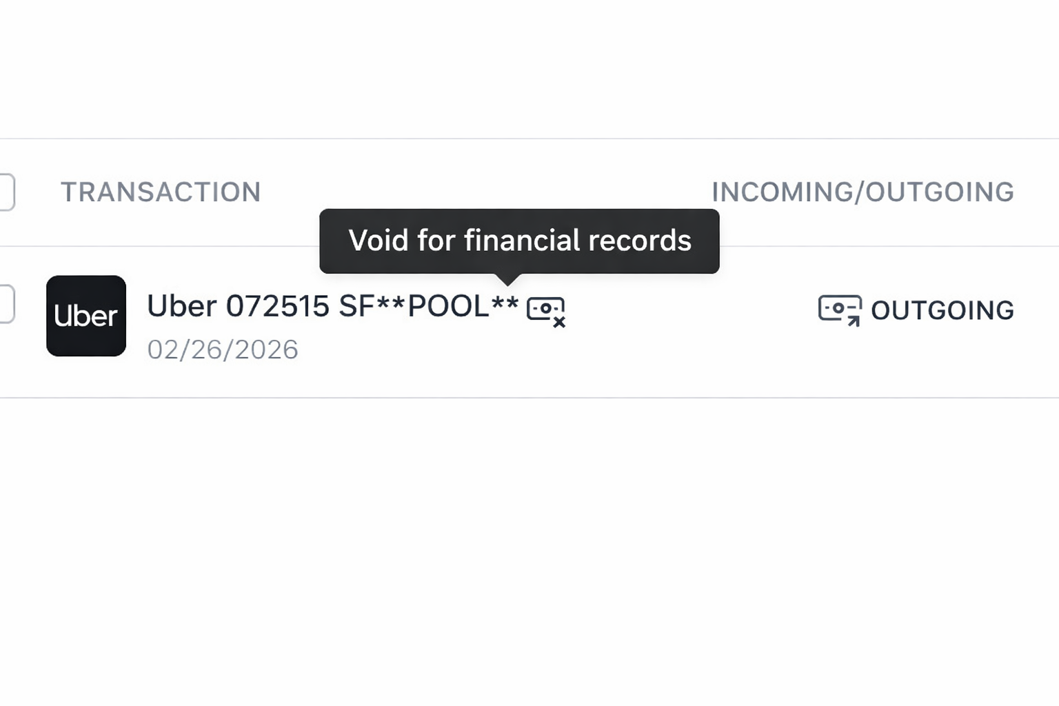1059x706 pixels.
Task: Click the Void for financial records tooltip
Action: (519, 241)
